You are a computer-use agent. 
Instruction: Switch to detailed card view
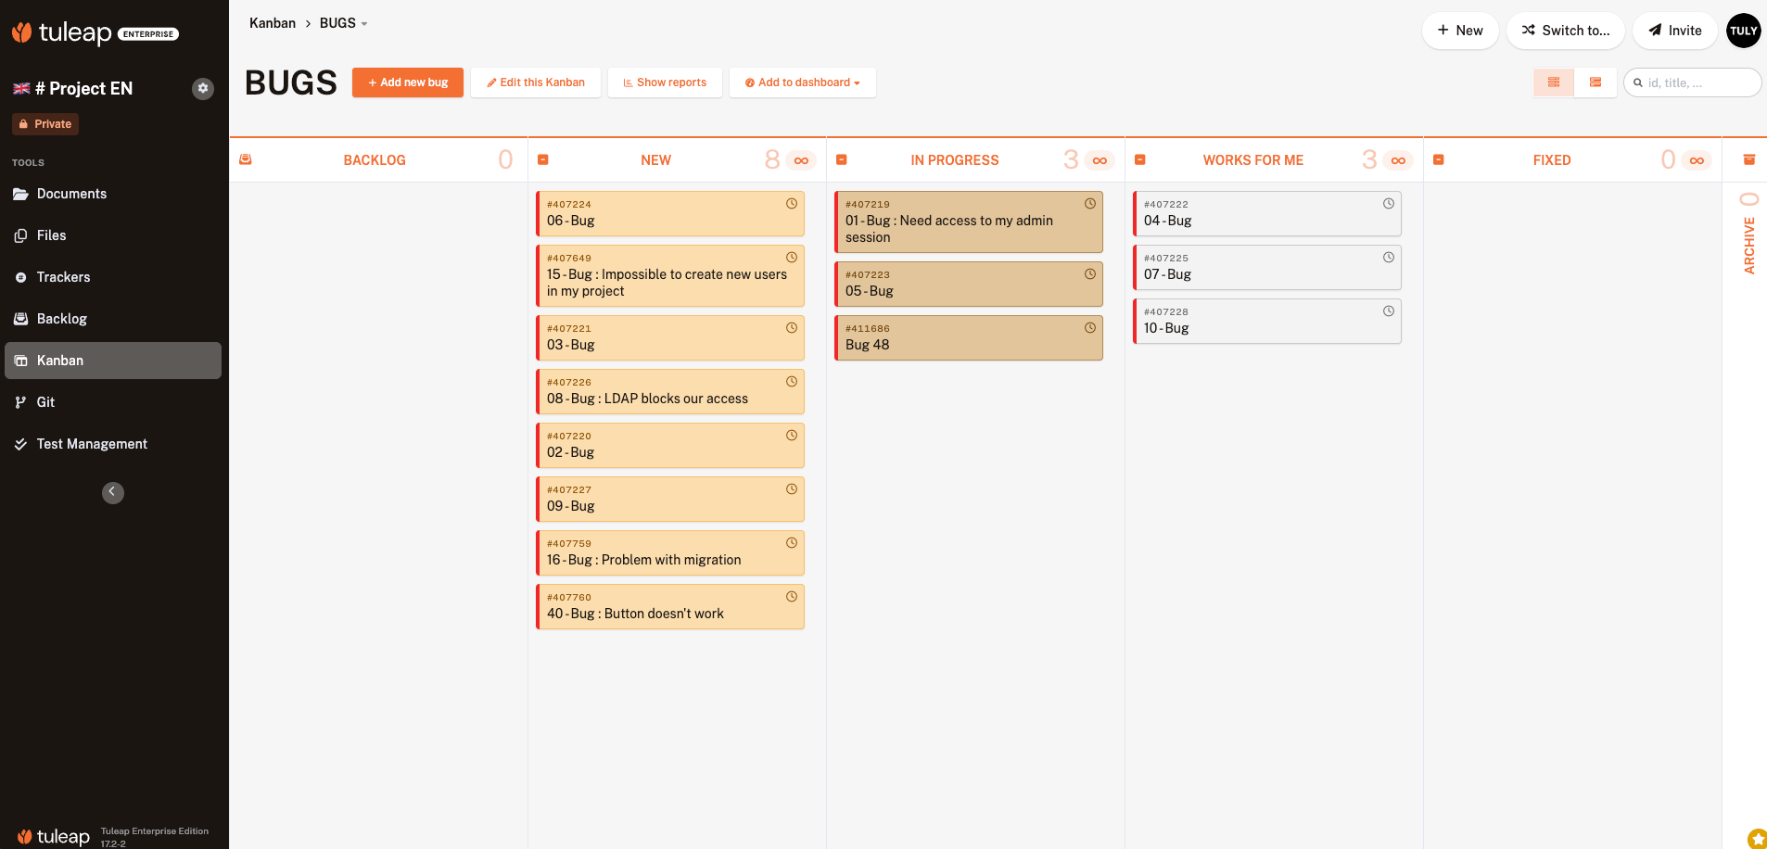pos(1595,82)
